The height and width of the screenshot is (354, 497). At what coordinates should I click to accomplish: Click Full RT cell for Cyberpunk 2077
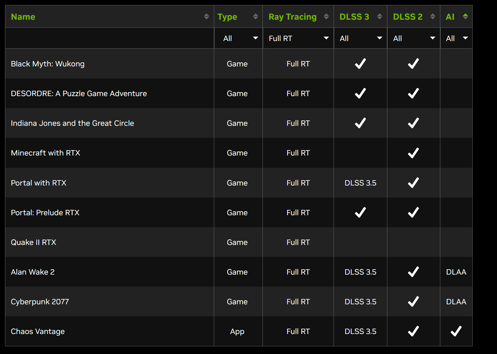pos(298,302)
